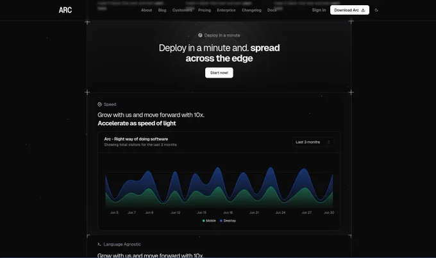Image resolution: width=436 pixels, height=258 pixels.
Task: Click the Jun 7 axis label
Action: point(132,212)
